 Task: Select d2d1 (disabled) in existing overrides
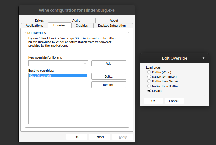click(58, 76)
